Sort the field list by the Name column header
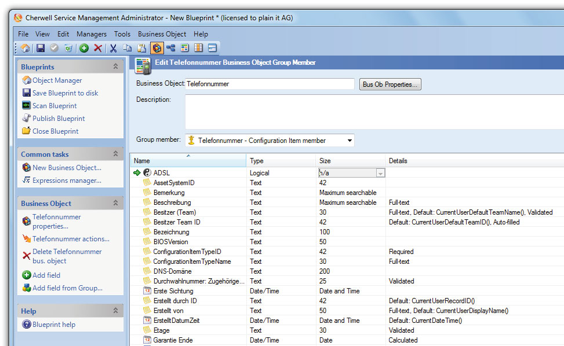Viewport: 564px width, 346px height. [188, 160]
